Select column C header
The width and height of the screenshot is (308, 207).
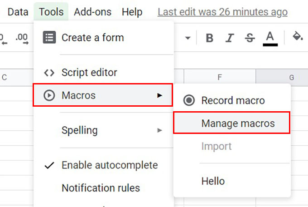(17, 77)
